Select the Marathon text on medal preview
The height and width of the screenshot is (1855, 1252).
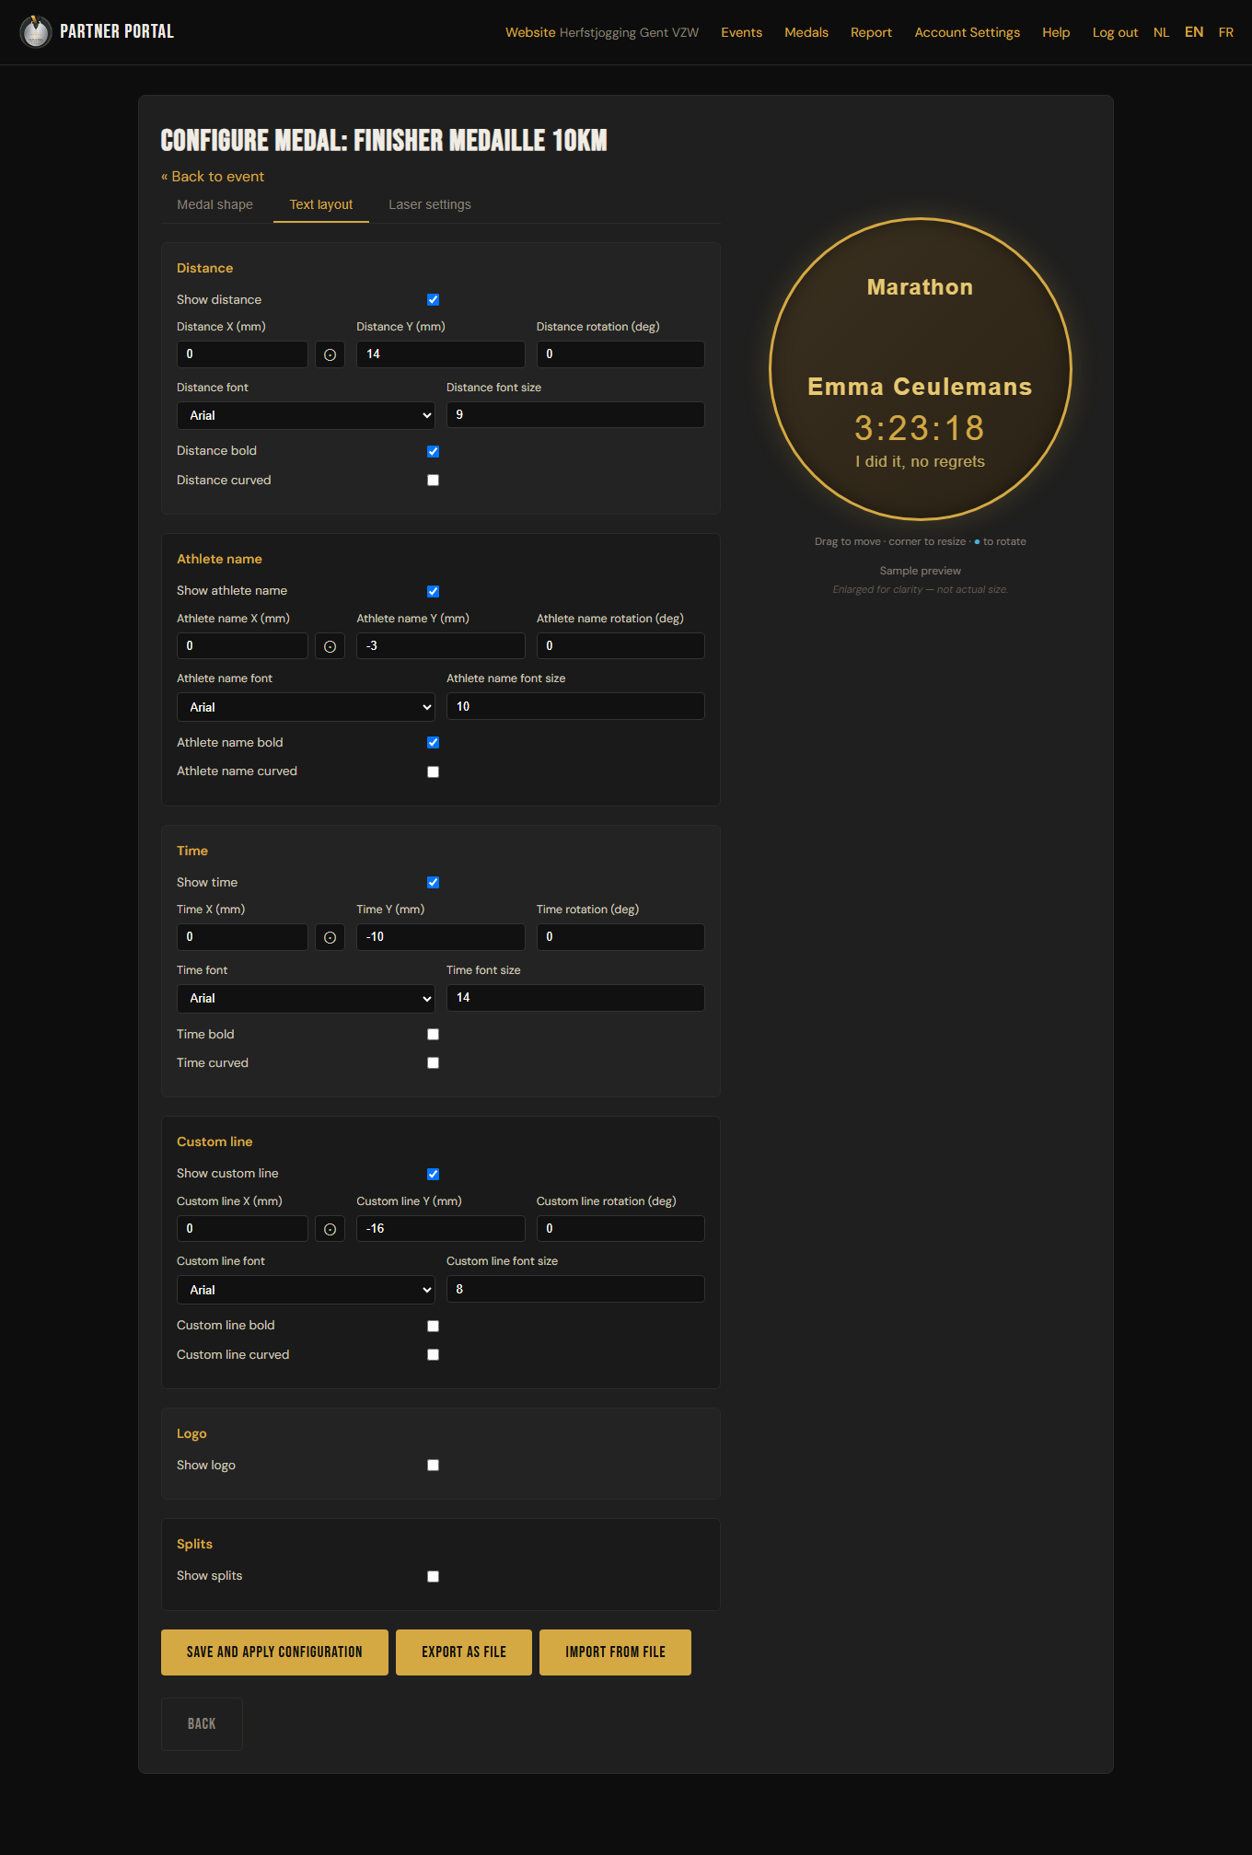920,287
